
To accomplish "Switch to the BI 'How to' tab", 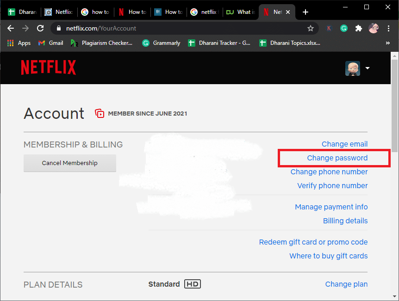I will point(168,12).
